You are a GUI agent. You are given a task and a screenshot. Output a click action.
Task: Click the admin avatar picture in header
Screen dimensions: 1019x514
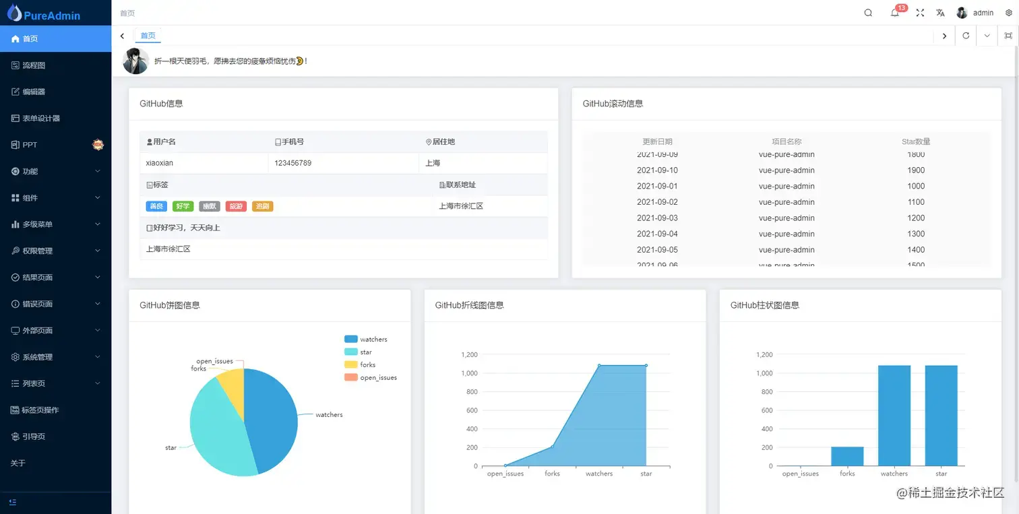tap(962, 13)
